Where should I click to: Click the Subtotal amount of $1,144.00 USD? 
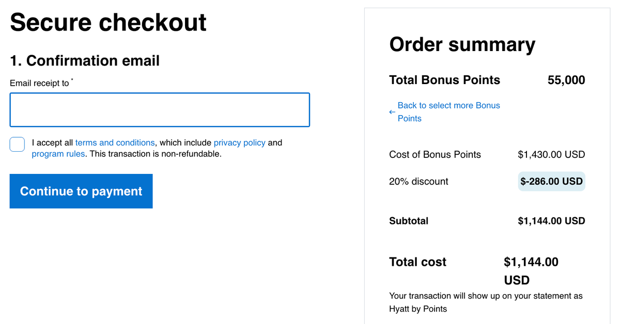point(551,221)
